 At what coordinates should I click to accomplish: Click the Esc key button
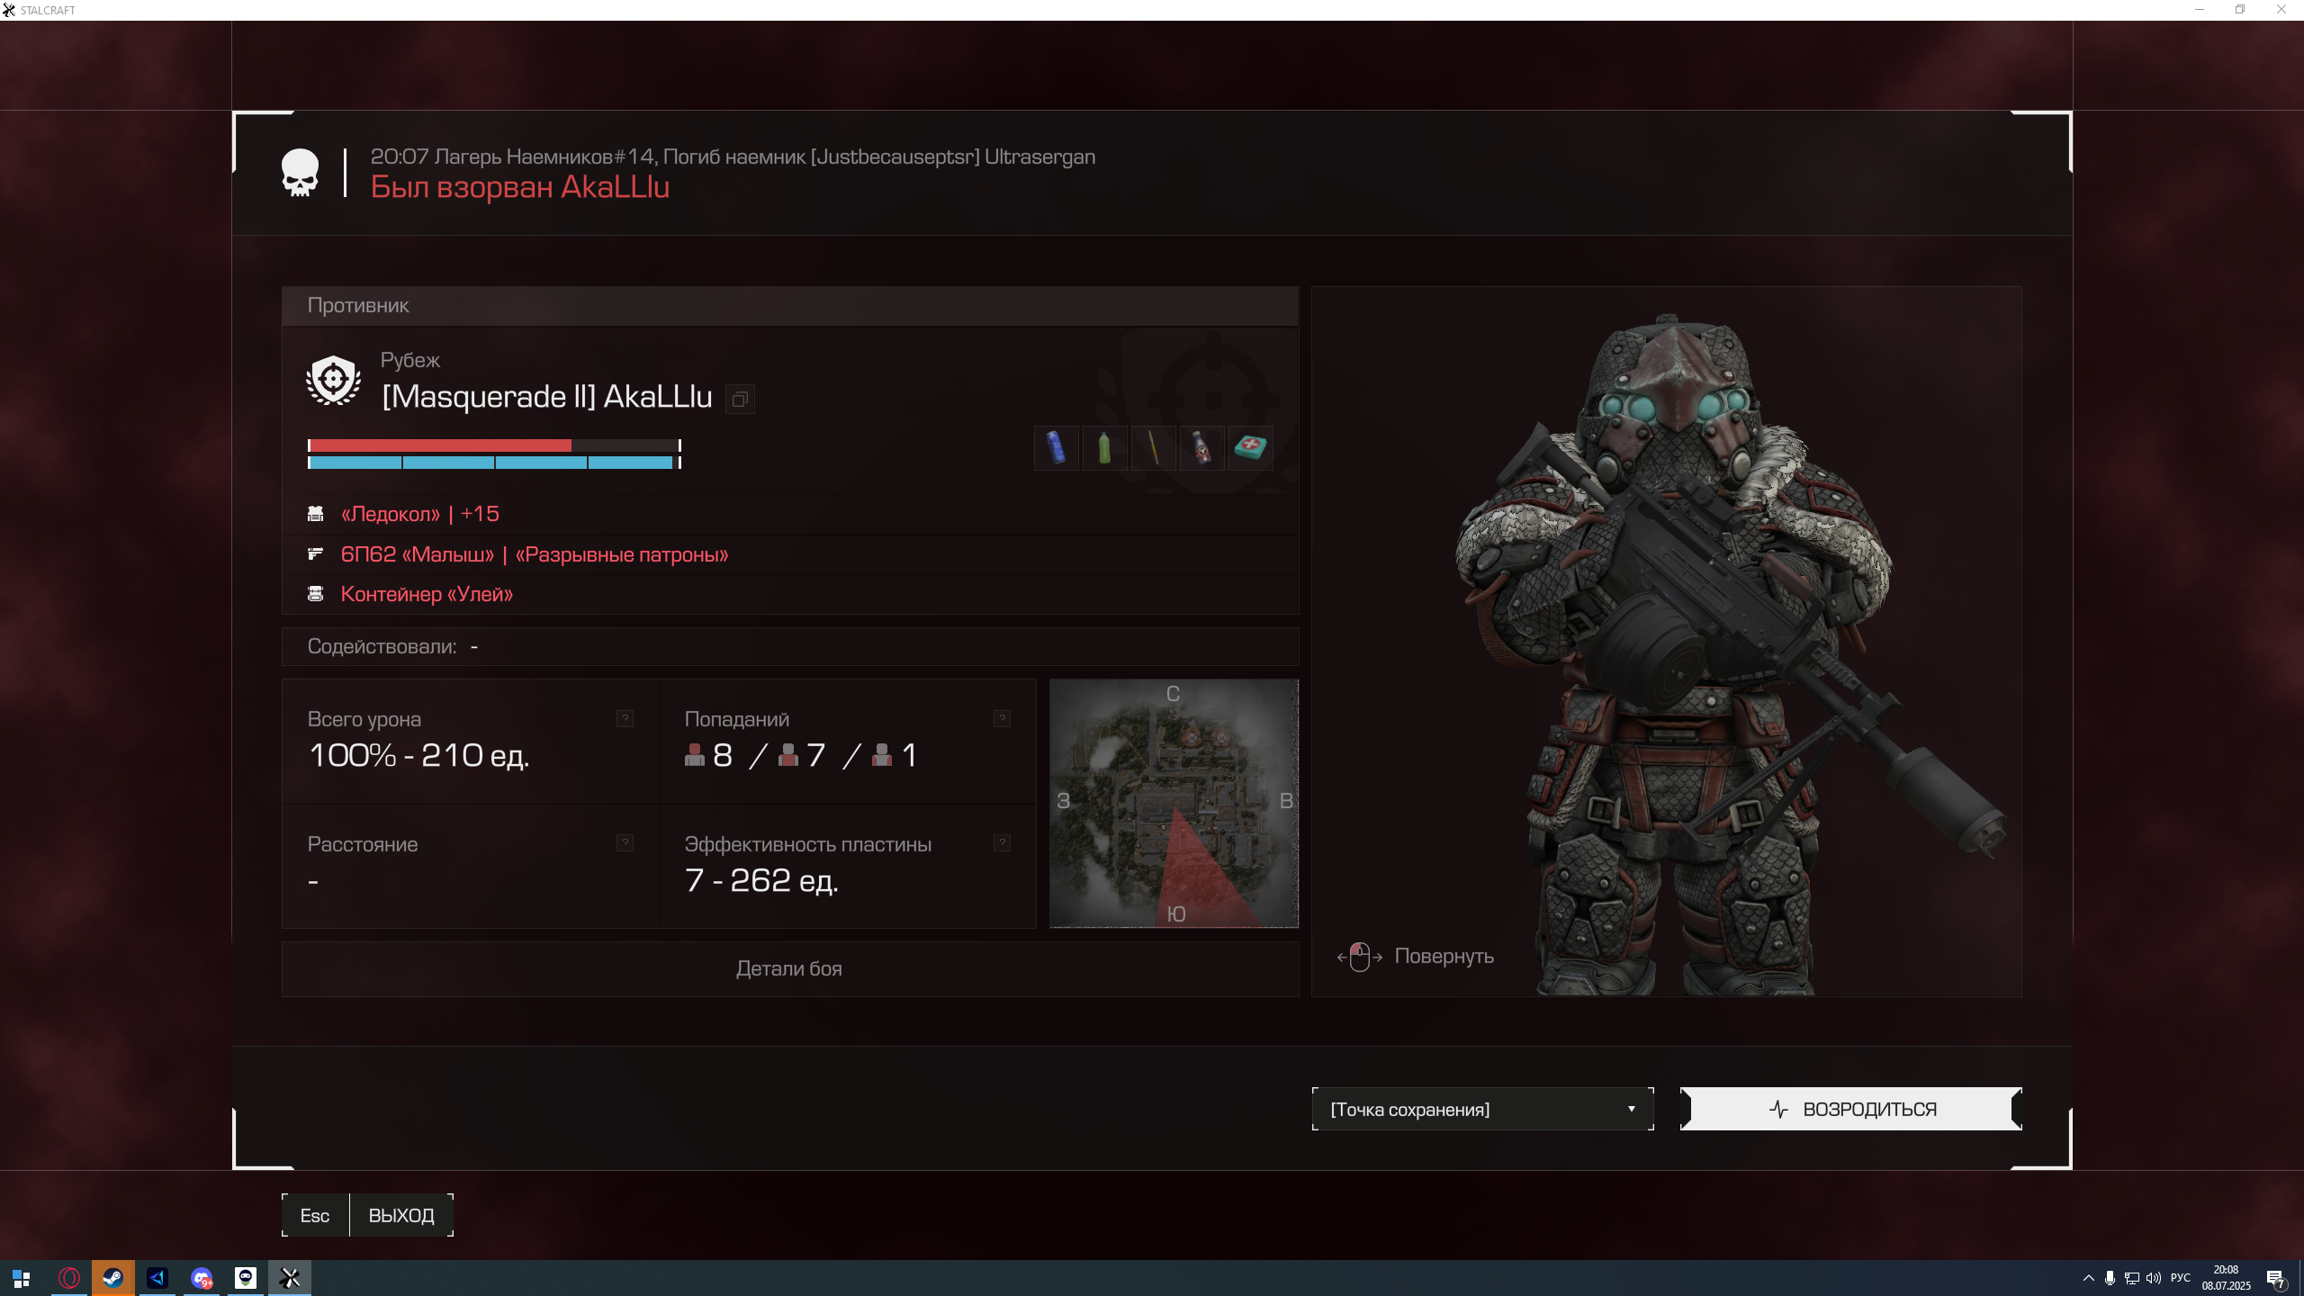(x=315, y=1216)
